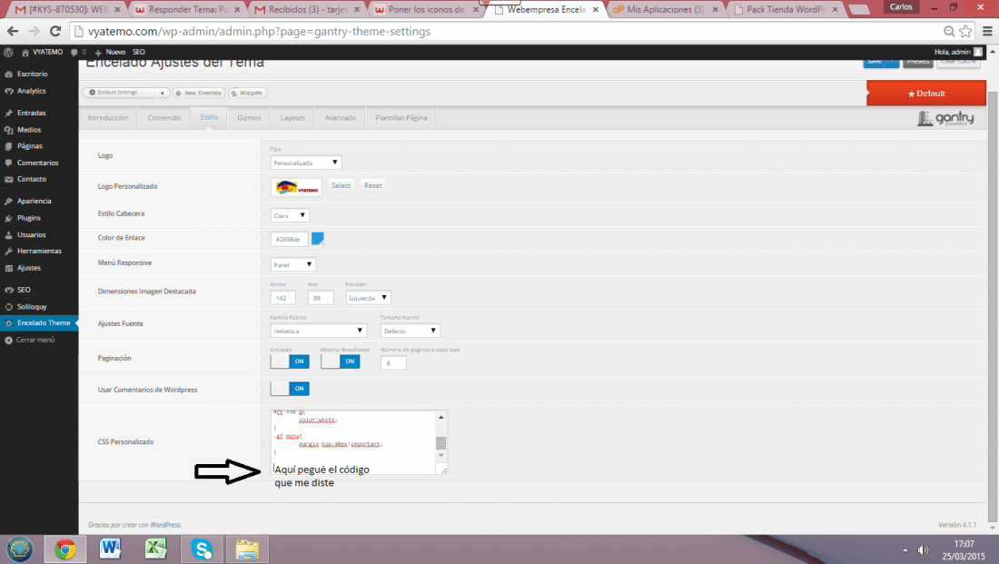999x564 pixels.
Task: Open the Medios library
Action: (29, 129)
